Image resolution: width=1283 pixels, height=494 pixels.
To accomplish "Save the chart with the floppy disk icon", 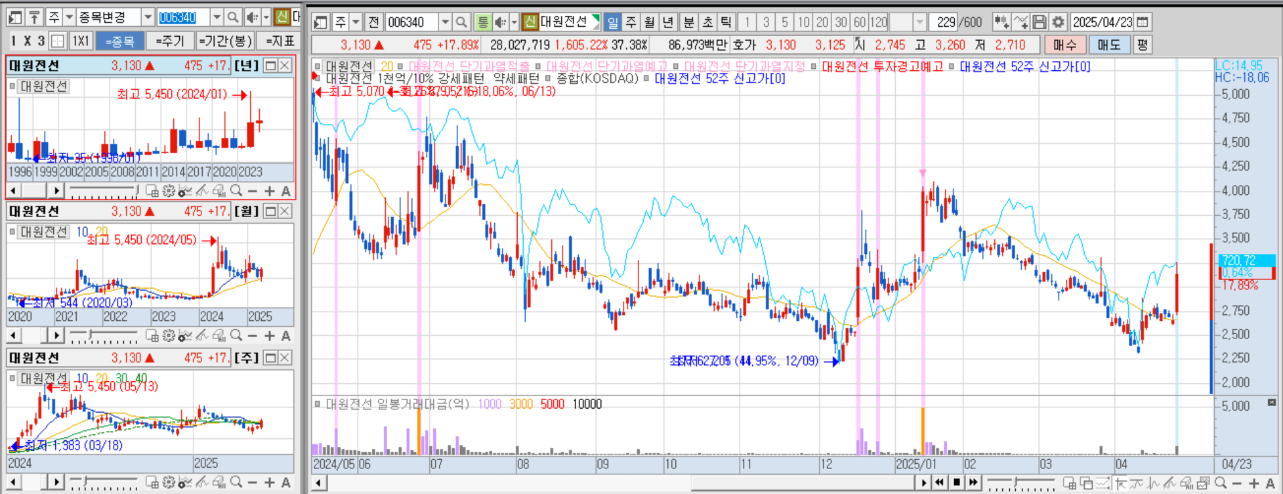I will (1039, 22).
